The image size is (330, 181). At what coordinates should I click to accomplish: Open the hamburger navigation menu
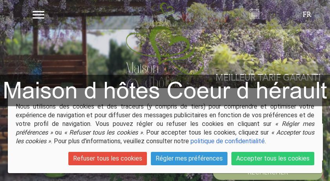click(38, 15)
